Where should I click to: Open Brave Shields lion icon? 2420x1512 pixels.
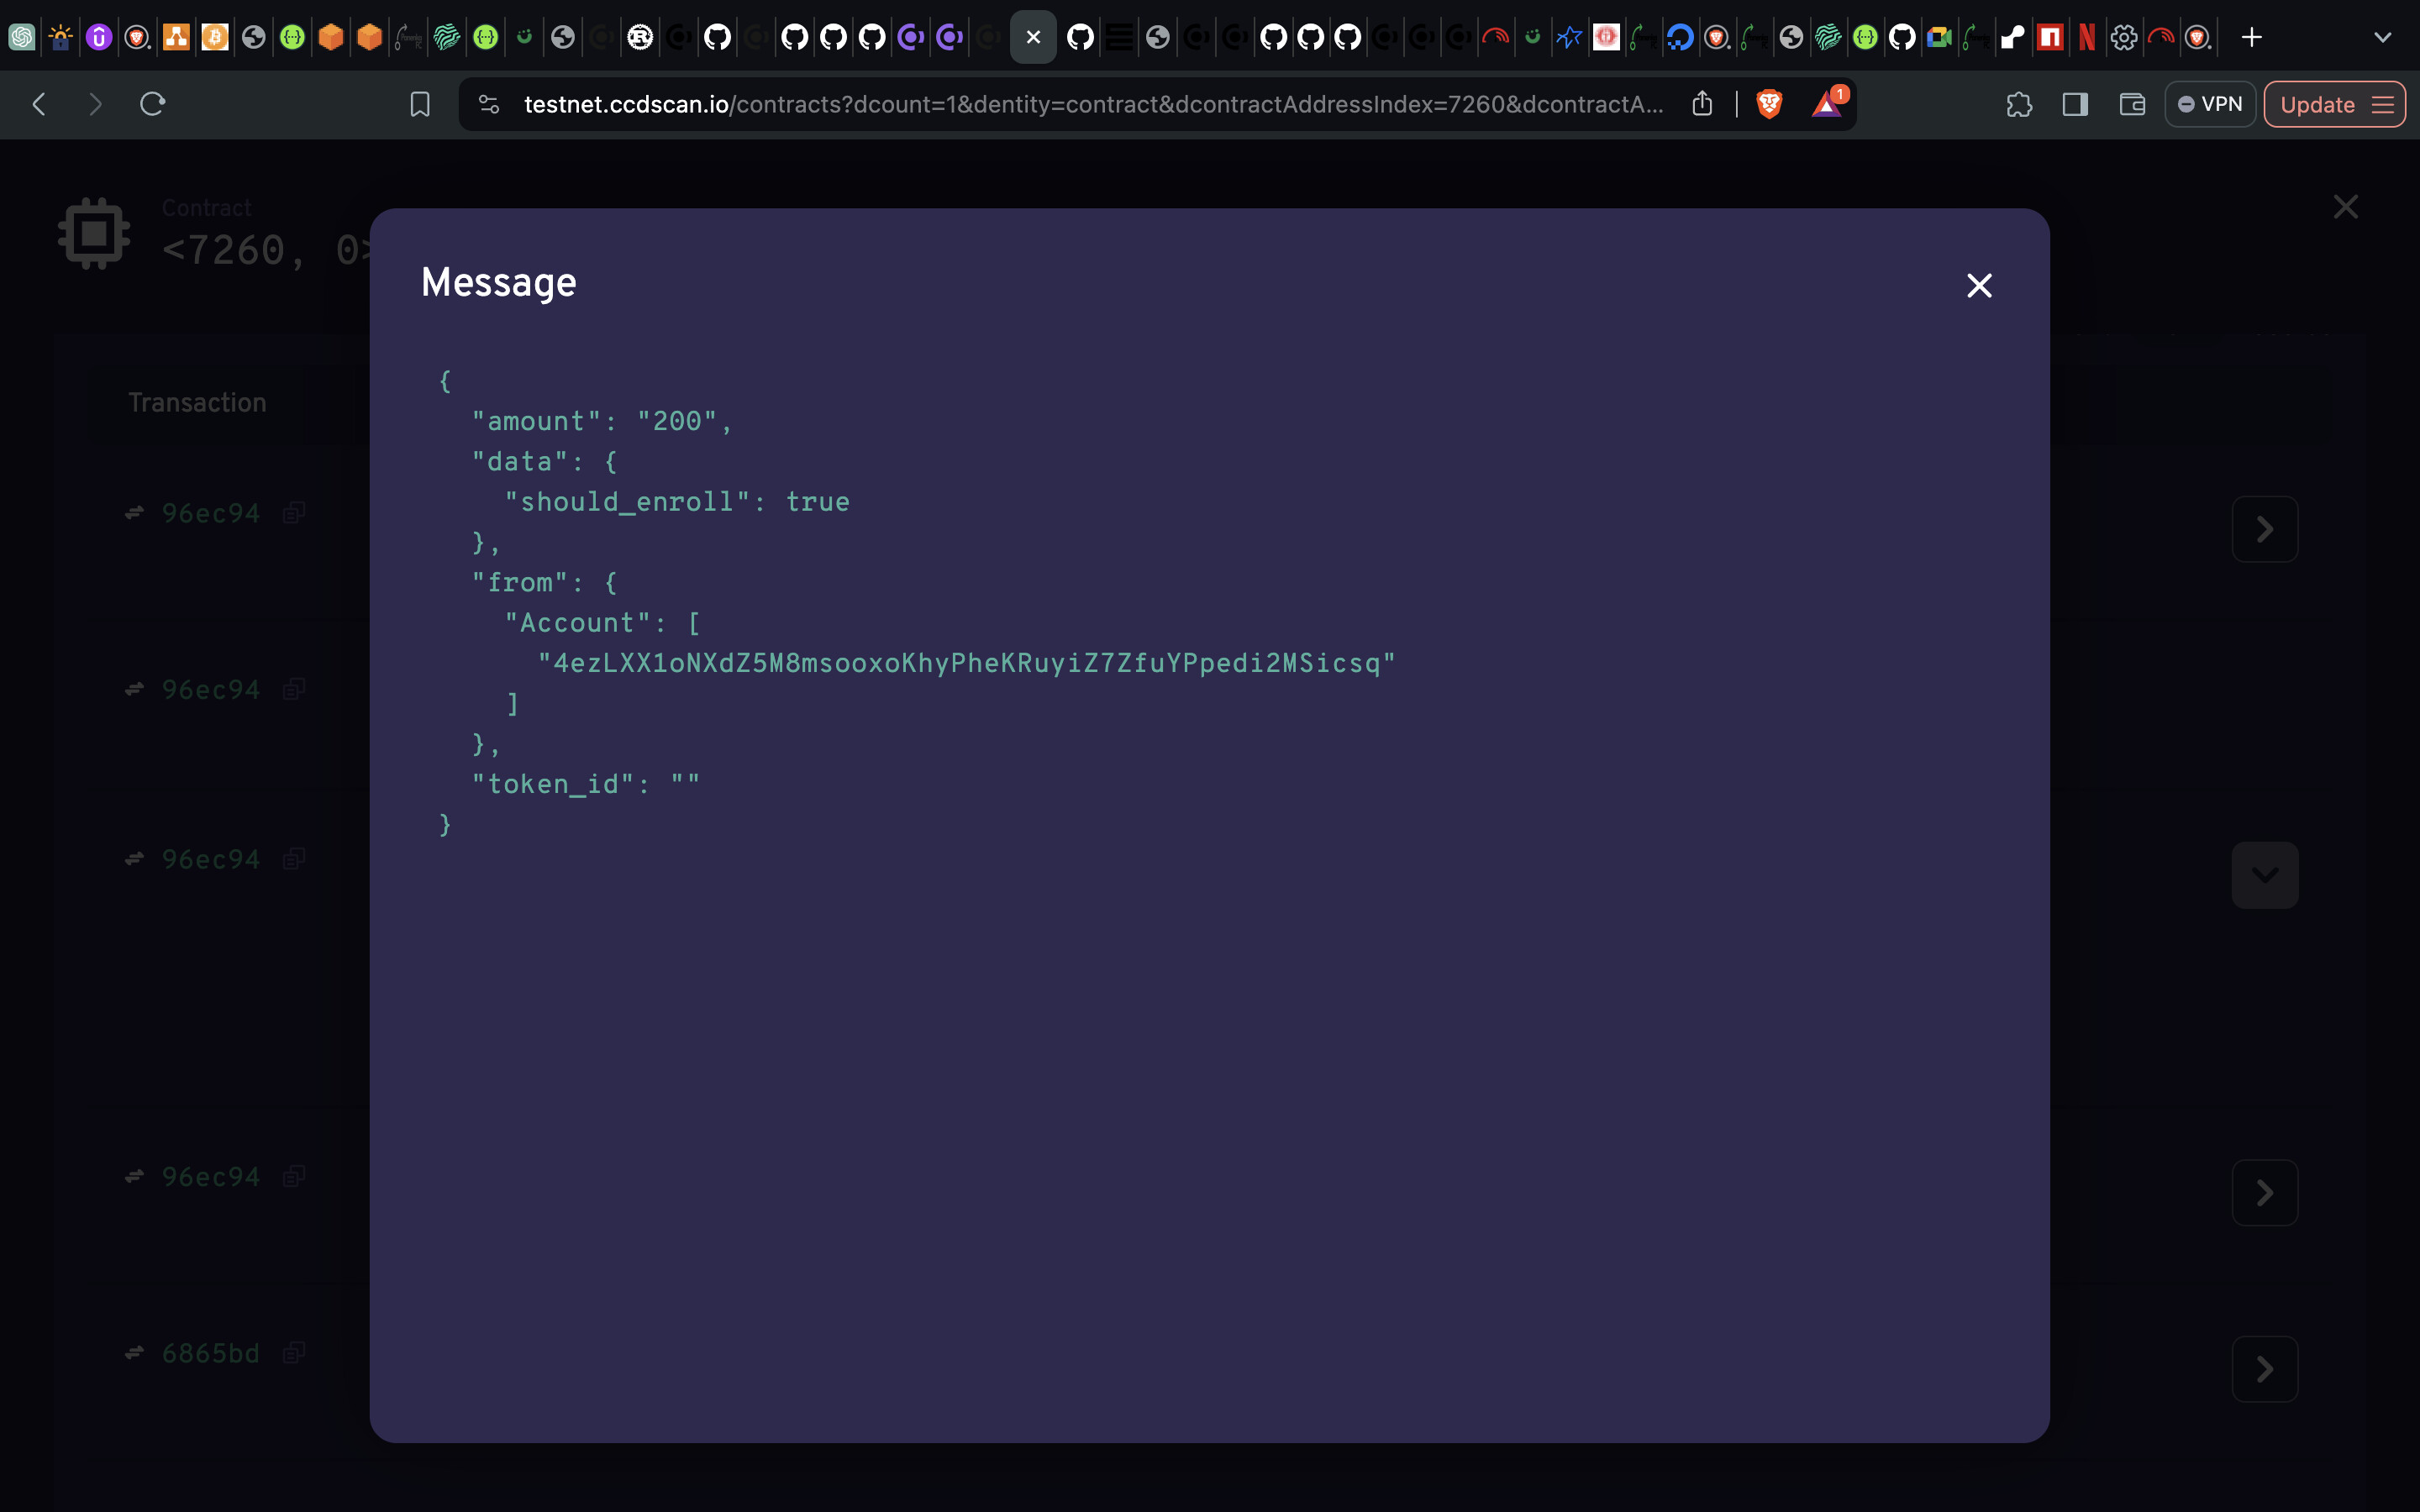point(1769,104)
